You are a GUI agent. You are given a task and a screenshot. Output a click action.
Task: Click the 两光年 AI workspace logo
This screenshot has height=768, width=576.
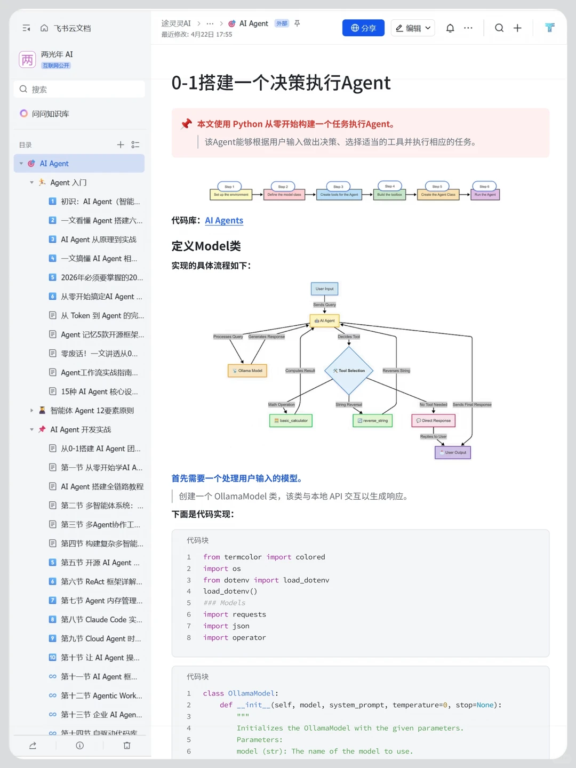[x=27, y=60]
